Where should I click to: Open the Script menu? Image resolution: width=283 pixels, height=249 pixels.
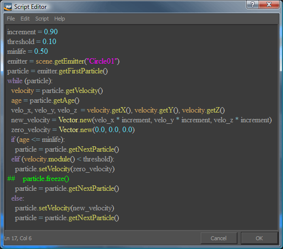(42, 19)
